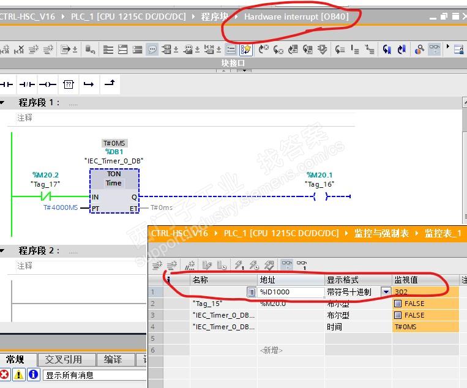Open all networks icon
The height and width of the screenshot is (388, 467).
pos(122,50)
